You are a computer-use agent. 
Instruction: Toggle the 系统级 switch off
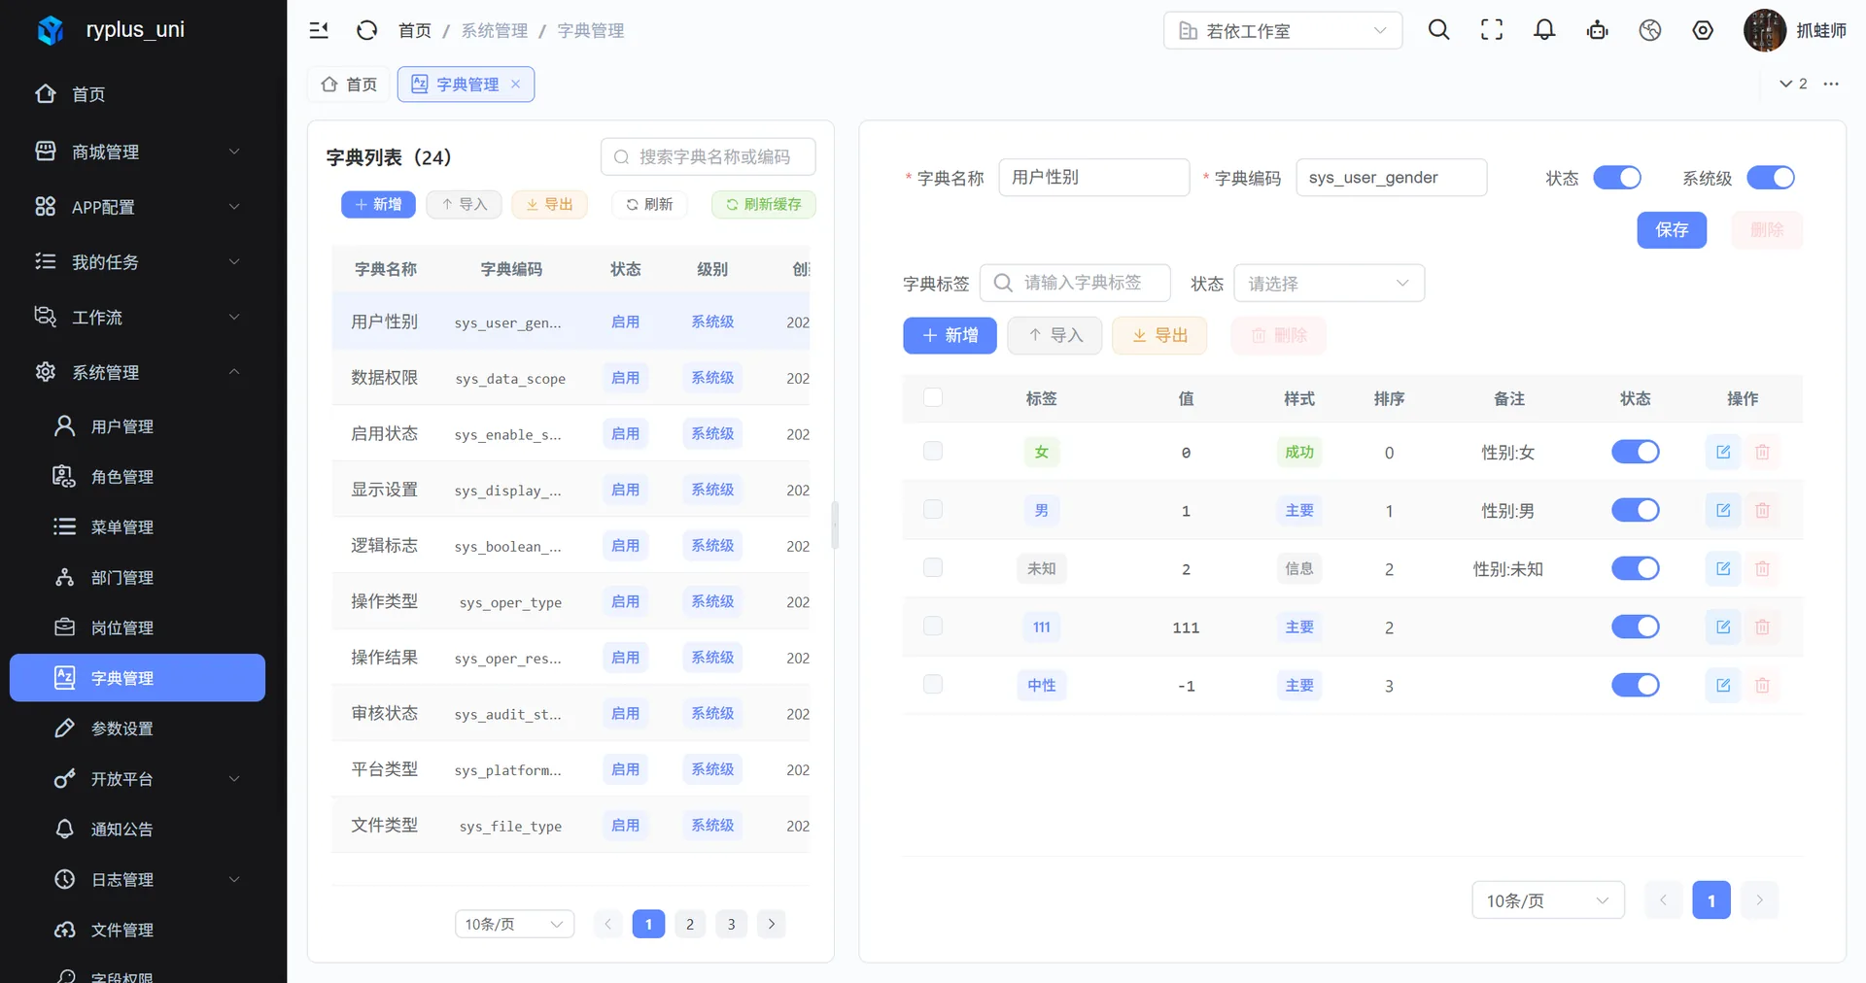point(1771,178)
